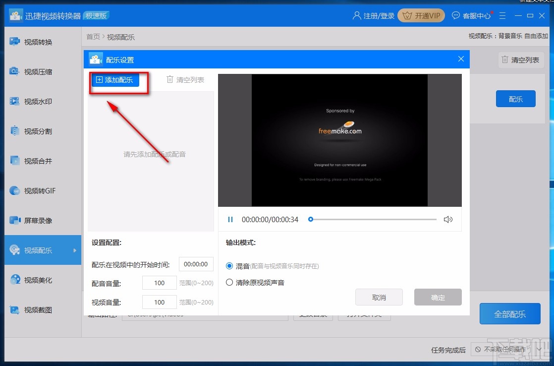Expand the chevron beside the completion option
Viewport: 554px width, 366px height.
click(540, 350)
